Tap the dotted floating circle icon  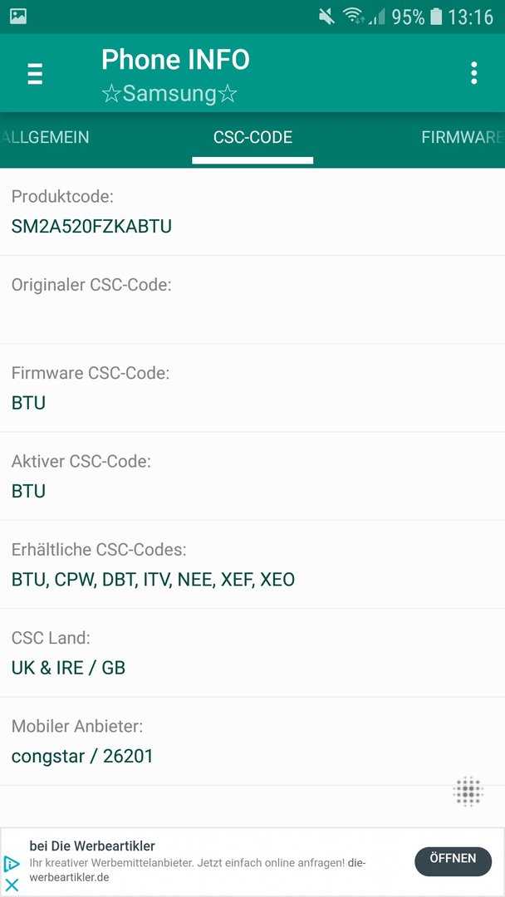[468, 792]
